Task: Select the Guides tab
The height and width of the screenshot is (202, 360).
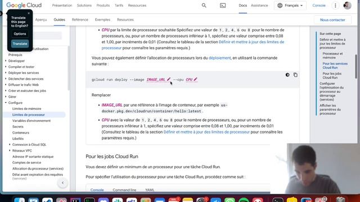Action: pyautogui.click(x=59, y=20)
